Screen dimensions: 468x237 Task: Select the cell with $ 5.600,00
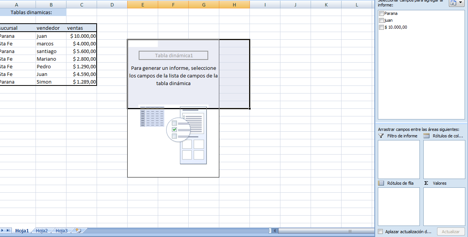(81, 51)
